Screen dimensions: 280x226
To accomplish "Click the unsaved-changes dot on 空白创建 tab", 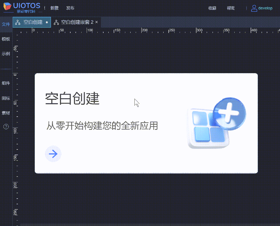I will coord(47,22).
